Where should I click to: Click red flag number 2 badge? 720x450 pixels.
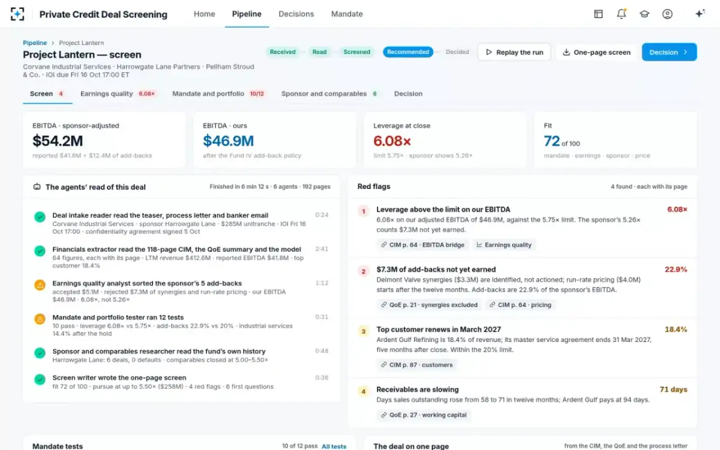coord(363,271)
